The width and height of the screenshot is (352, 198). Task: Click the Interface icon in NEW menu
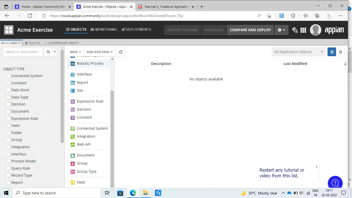[x=73, y=74]
